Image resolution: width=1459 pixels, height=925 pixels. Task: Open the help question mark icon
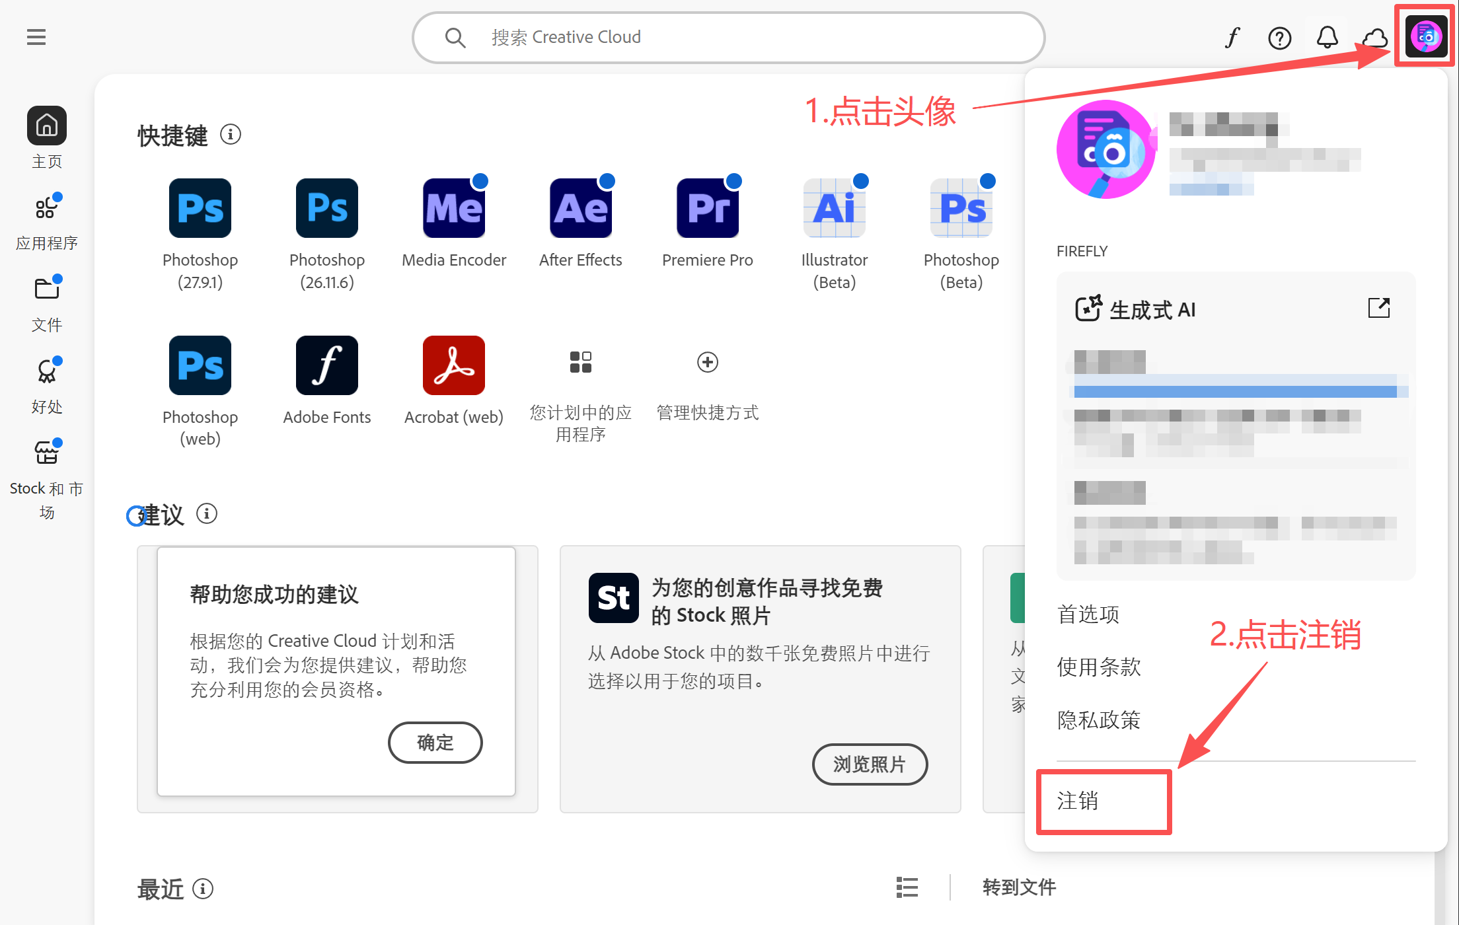click(1279, 38)
